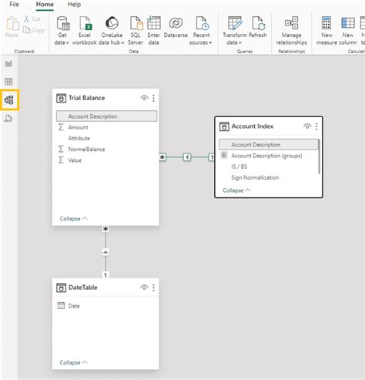
Task: Open the Recent sources dropdown
Action: pos(201,31)
